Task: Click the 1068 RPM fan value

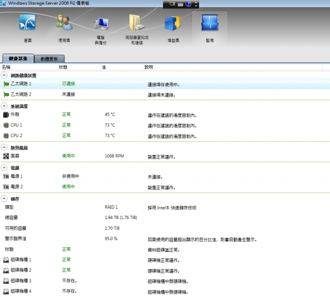Action: [114, 156]
